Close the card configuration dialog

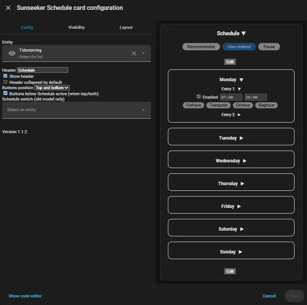click(x=8, y=8)
